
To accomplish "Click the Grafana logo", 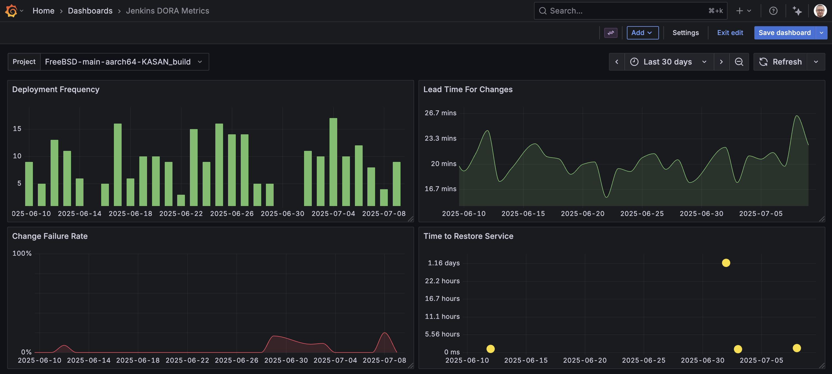I will click(x=11, y=11).
